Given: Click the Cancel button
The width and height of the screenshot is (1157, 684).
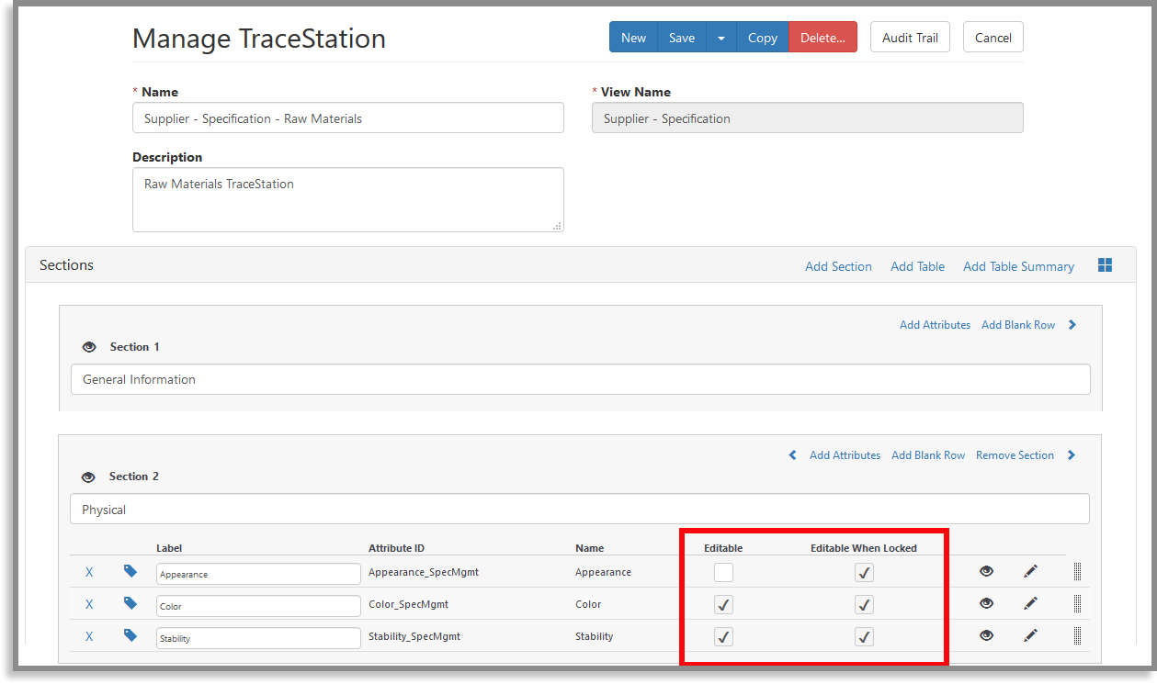Looking at the screenshot, I should click(993, 38).
